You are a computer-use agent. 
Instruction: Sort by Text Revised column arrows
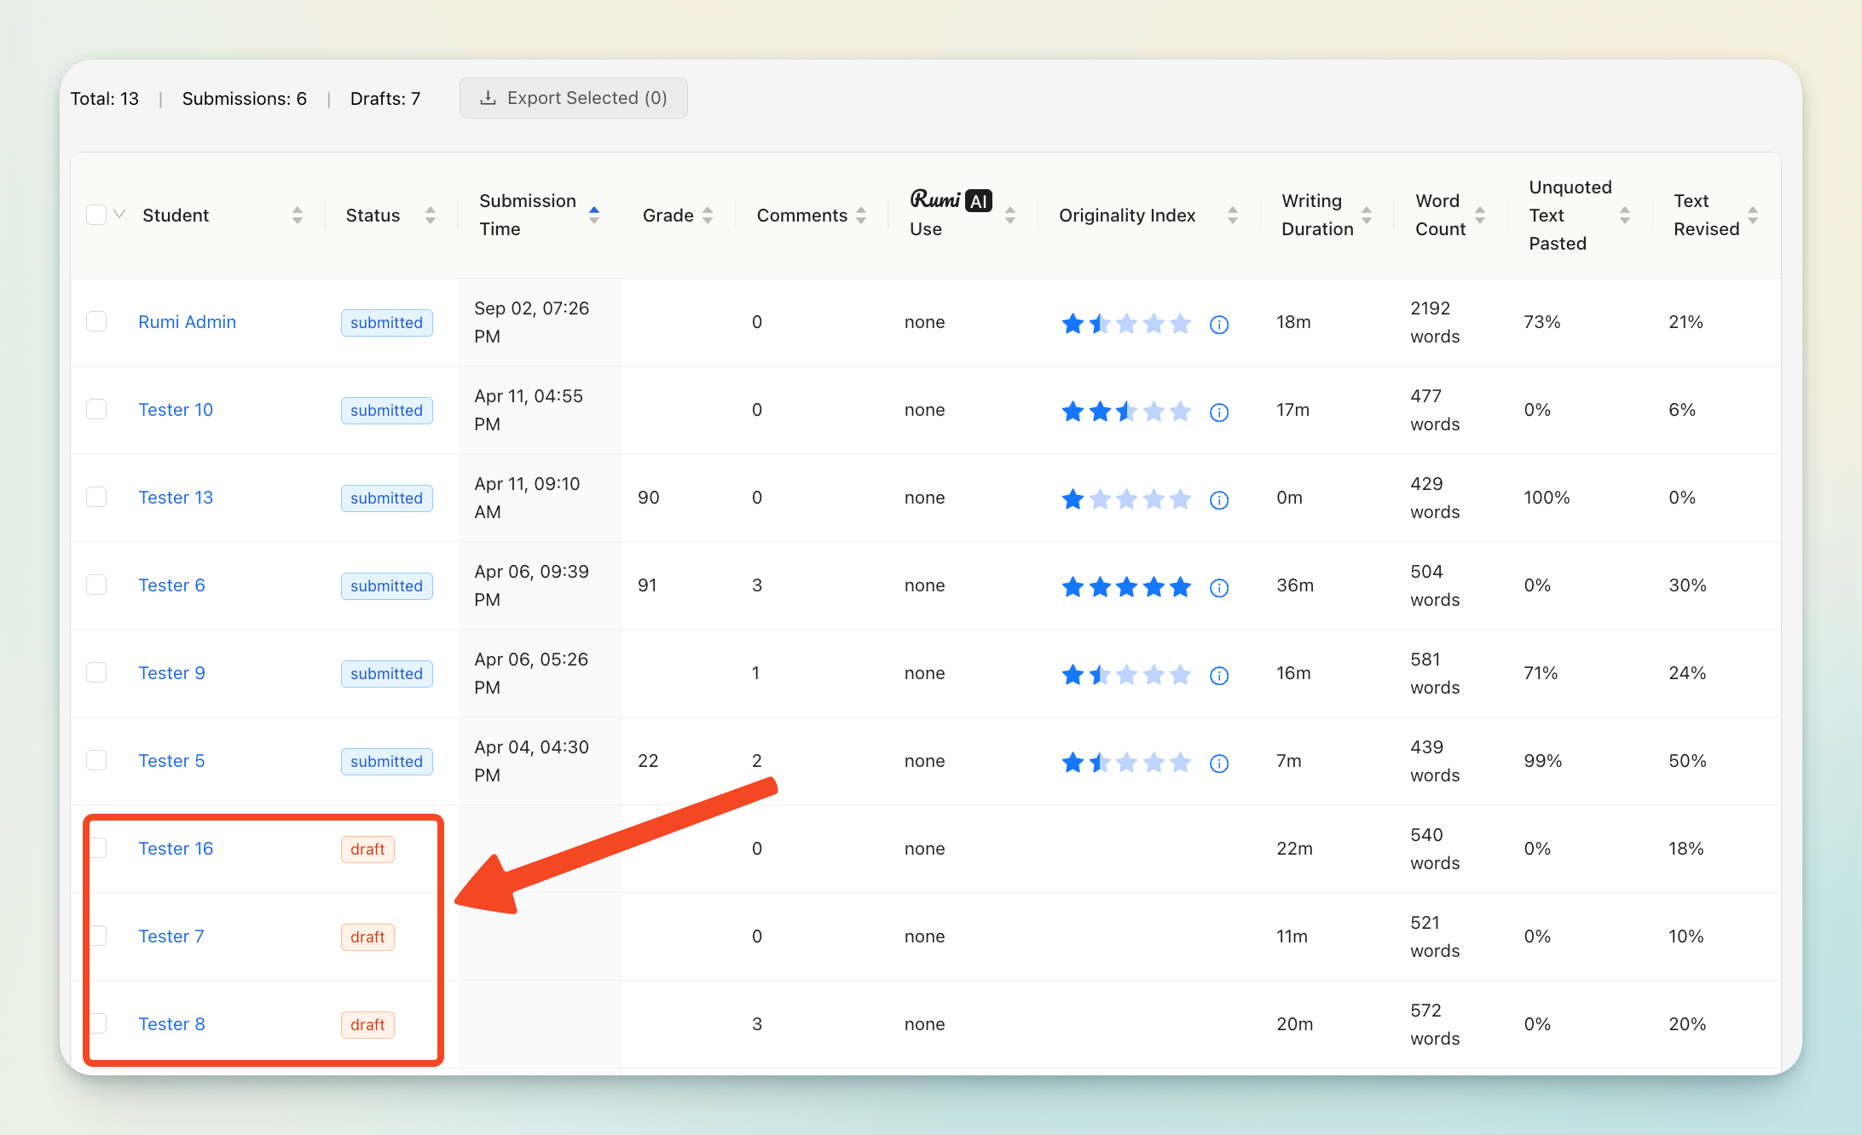[1753, 216]
